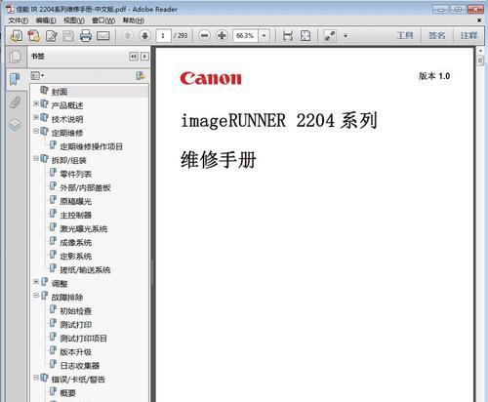Click the save file floppy icon
The image size is (488, 402).
pyautogui.click(x=68, y=35)
